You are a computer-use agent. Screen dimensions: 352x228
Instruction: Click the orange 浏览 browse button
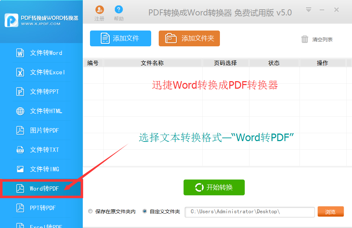pyautogui.click(x=330, y=212)
